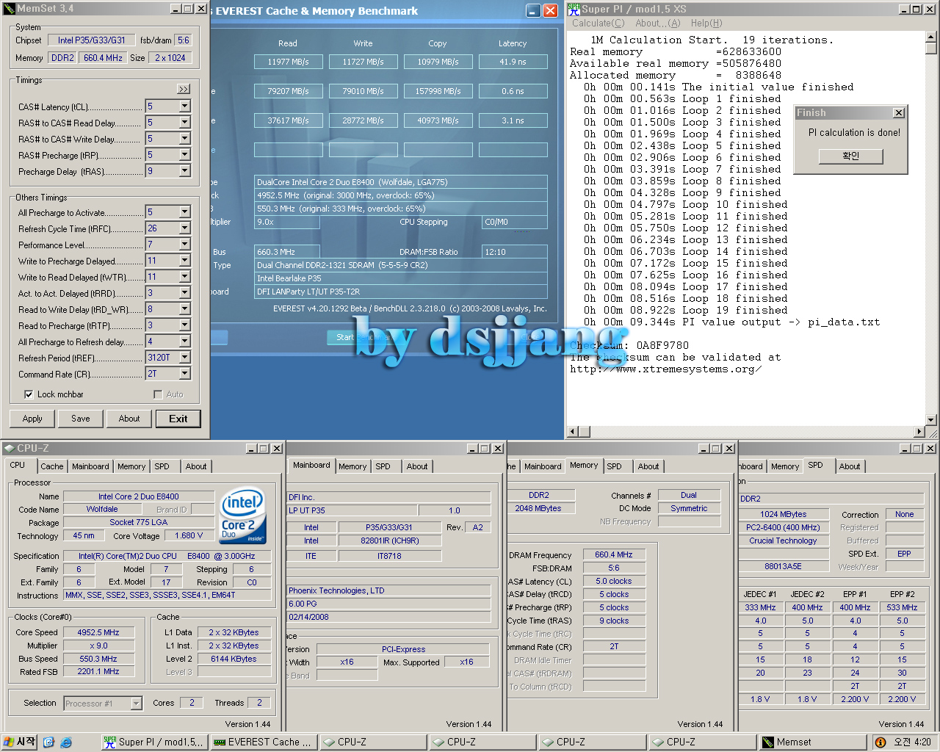Toggle the Lock mchbar checkbox
This screenshot has height=752, width=940.
(x=29, y=394)
